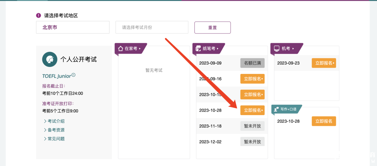Register for the 2023-09-23 computer exam
Viewport: 377px width, 166px height.
tap(324, 63)
